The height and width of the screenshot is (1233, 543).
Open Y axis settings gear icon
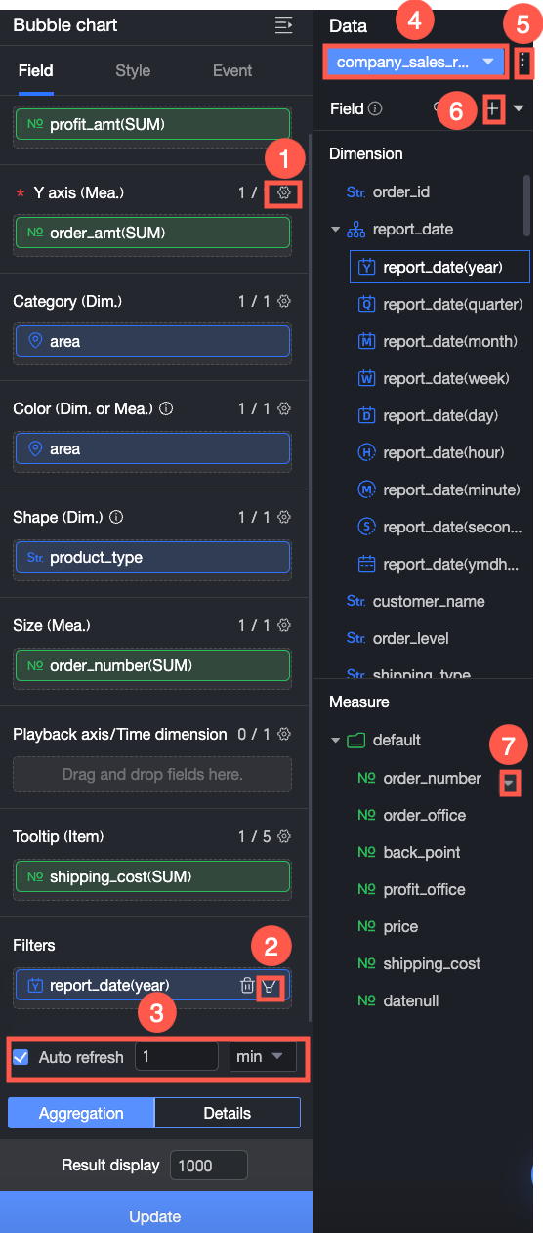284,193
